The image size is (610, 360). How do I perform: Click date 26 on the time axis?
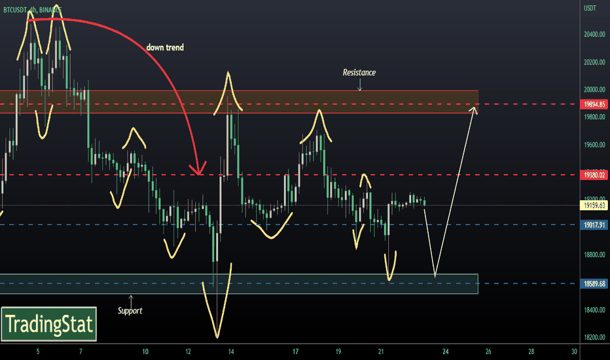(x=488, y=352)
